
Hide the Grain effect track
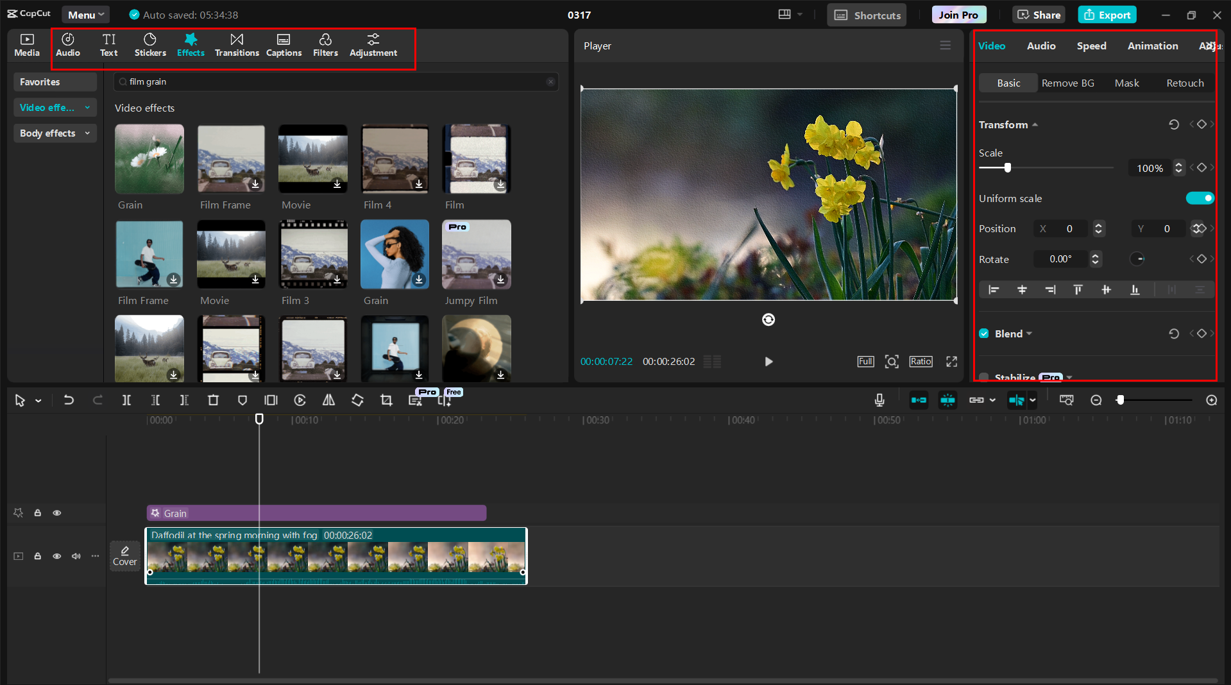[57, 513]
